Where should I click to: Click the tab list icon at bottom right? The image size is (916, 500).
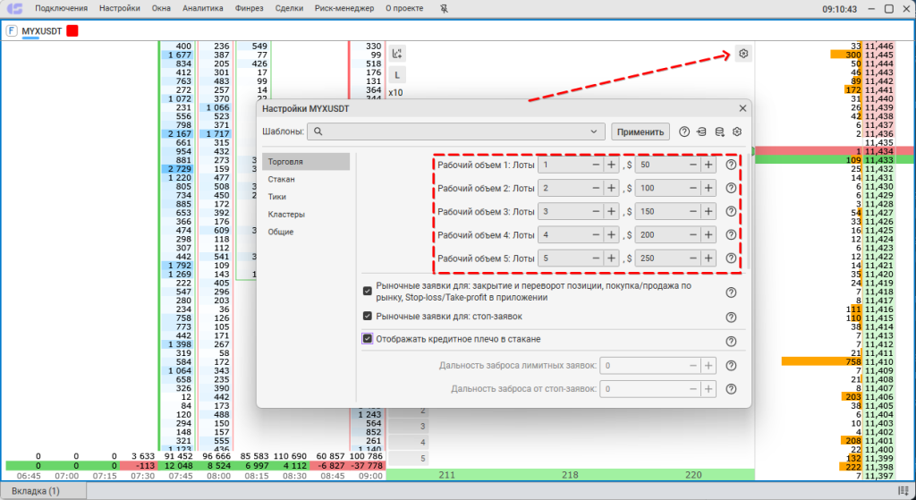pyautogui.click(x=902, y=491)
